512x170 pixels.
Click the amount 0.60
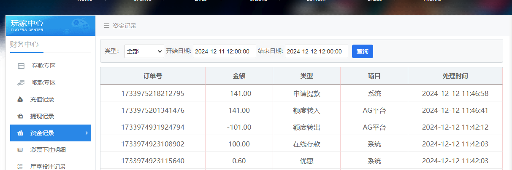click(239, 161)
